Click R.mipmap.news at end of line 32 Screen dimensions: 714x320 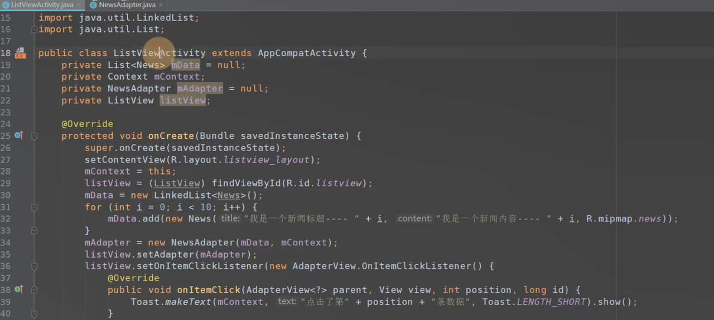(624, 219)
